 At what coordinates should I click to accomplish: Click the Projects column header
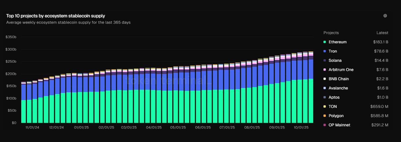click(x=331, y=33)
